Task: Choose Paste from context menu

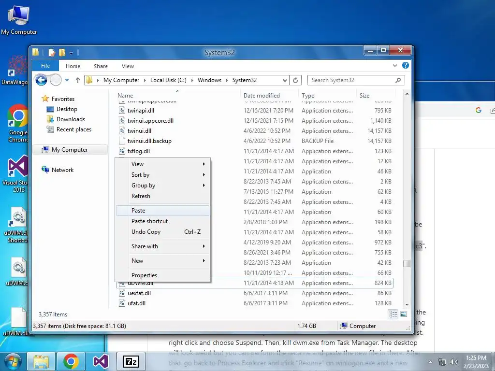Action: (x=162, y=211)
